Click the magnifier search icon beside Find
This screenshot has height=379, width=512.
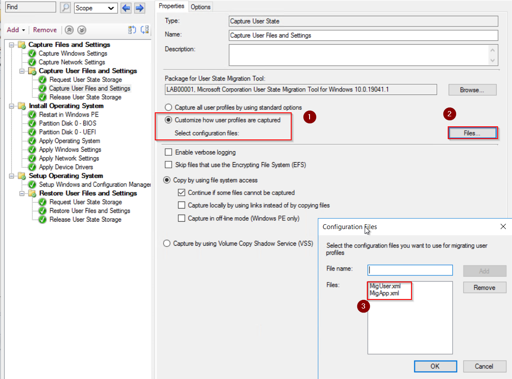65,7
